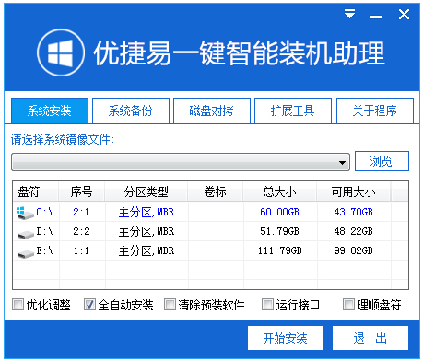
Task: Enable the 清除预装软件 checkbox
Action: point(170,305)
